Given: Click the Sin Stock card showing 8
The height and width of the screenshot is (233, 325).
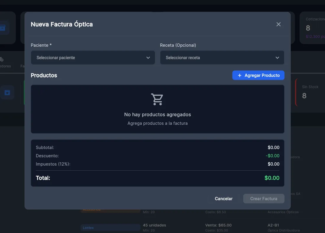Looking at the screenshot, I should tap(310, 92).
